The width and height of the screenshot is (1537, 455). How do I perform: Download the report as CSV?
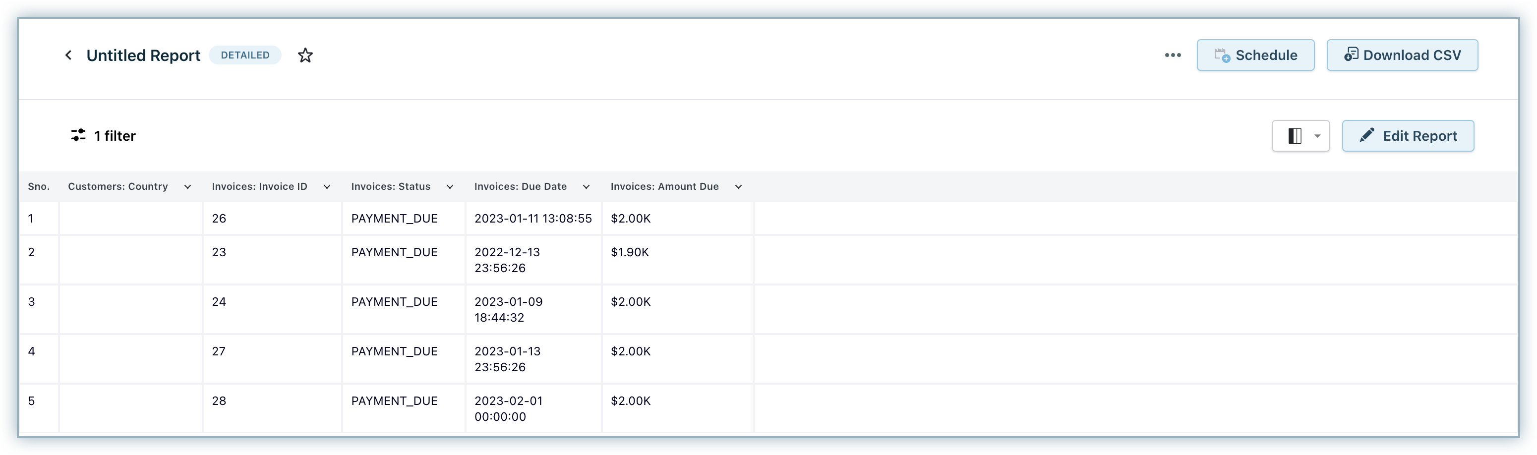pos(1402,56)
